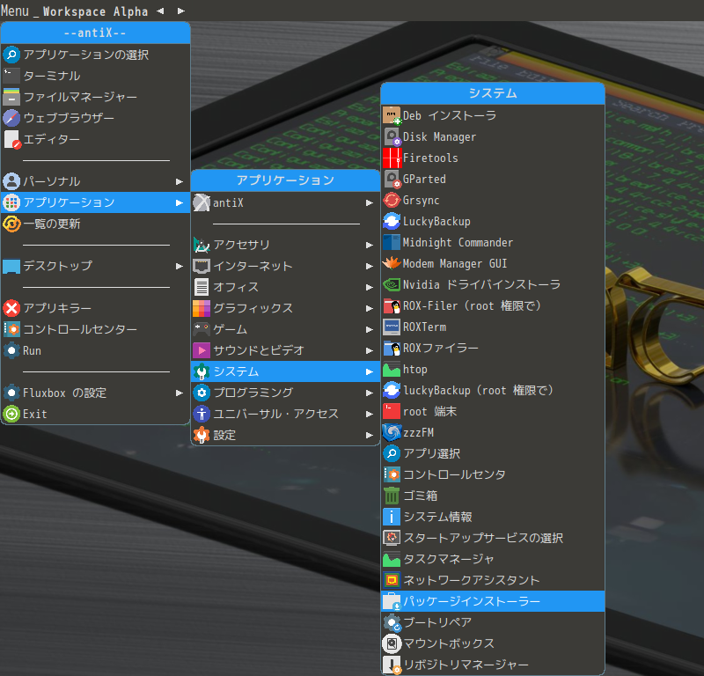The height and width of the screenshot is (676, 704).
Task: Open アプリケーションの選択 app finder
Action: [96, 55]
